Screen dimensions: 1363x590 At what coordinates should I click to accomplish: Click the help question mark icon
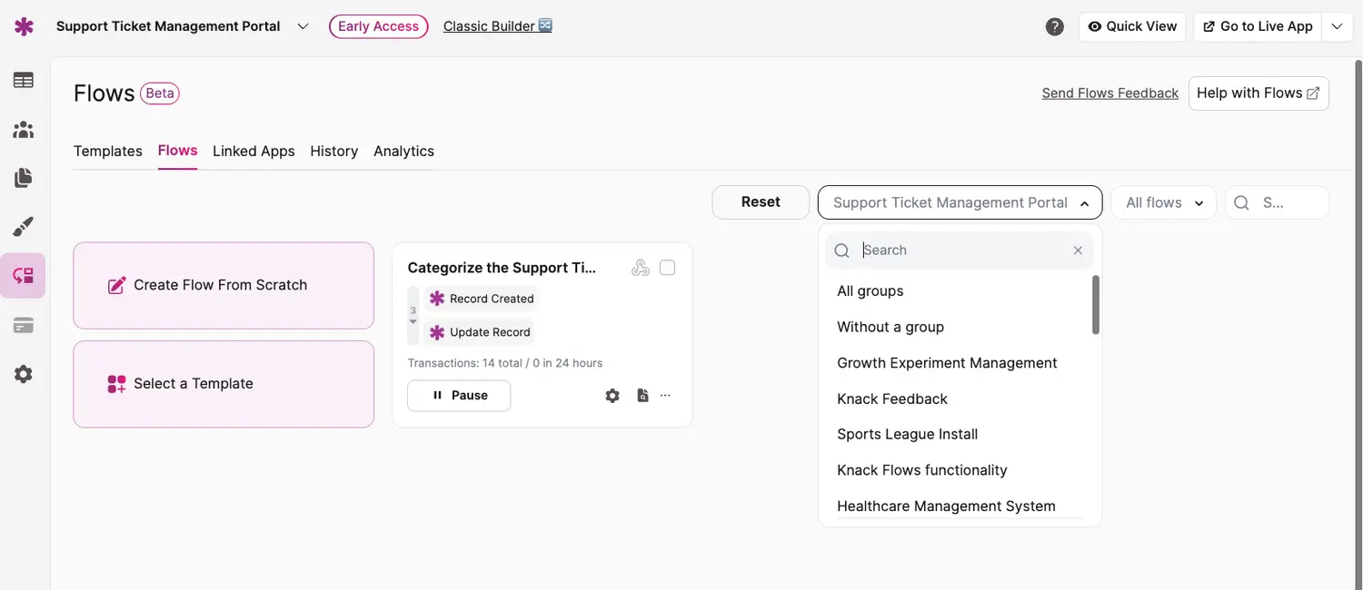[x=1054, y=26]
